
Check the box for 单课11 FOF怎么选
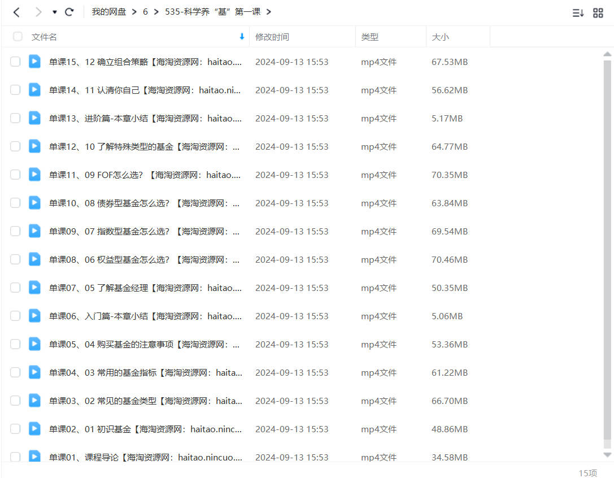click(x=15, y=175)
